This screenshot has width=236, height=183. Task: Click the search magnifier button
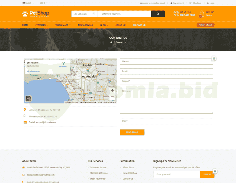click(x=158, y=14)
